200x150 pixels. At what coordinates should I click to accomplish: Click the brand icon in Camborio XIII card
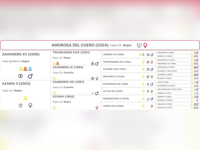(92, 93)
